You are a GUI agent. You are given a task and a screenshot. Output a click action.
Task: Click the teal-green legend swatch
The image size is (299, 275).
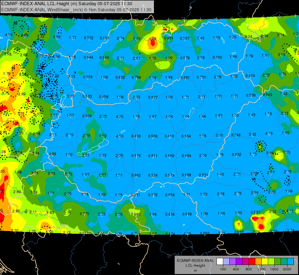tap(284, 262)
